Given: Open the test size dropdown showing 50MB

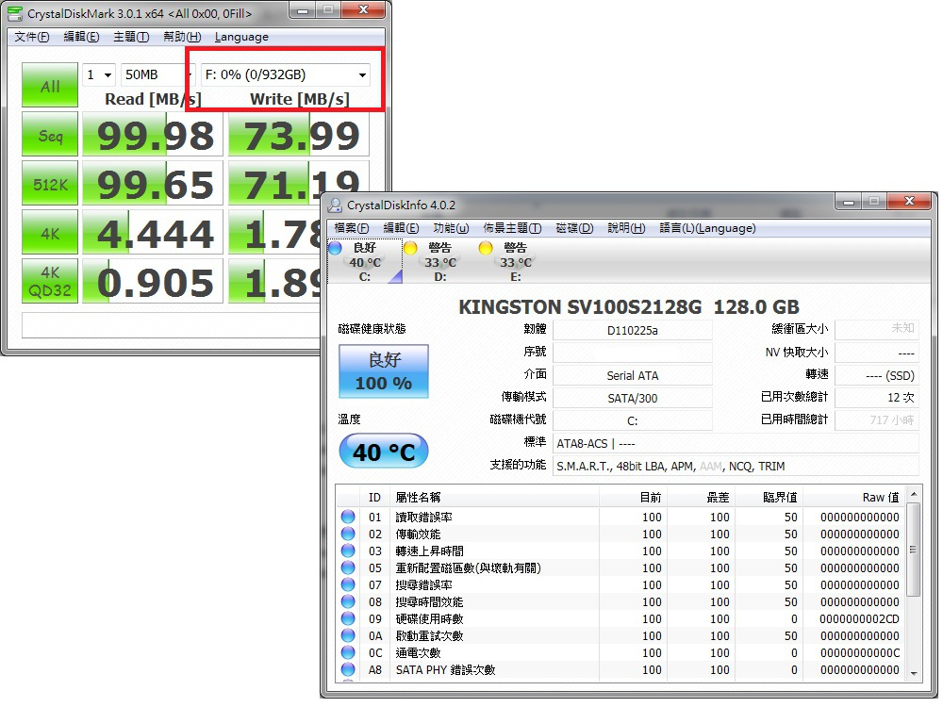Looking at the screenshot, I should (157, 75).
